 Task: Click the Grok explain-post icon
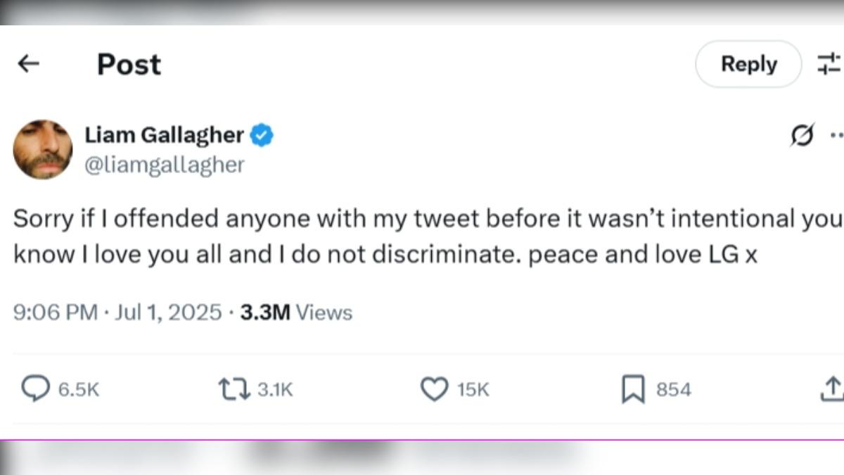coord(803,134)
